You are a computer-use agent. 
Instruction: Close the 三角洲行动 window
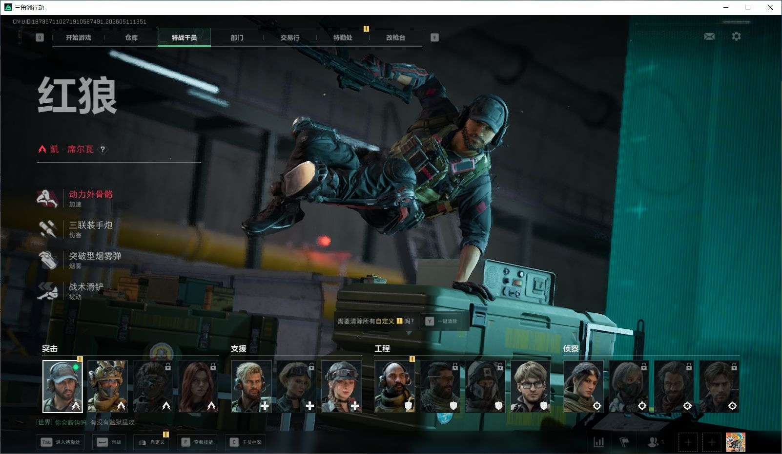tap(770, 7)
